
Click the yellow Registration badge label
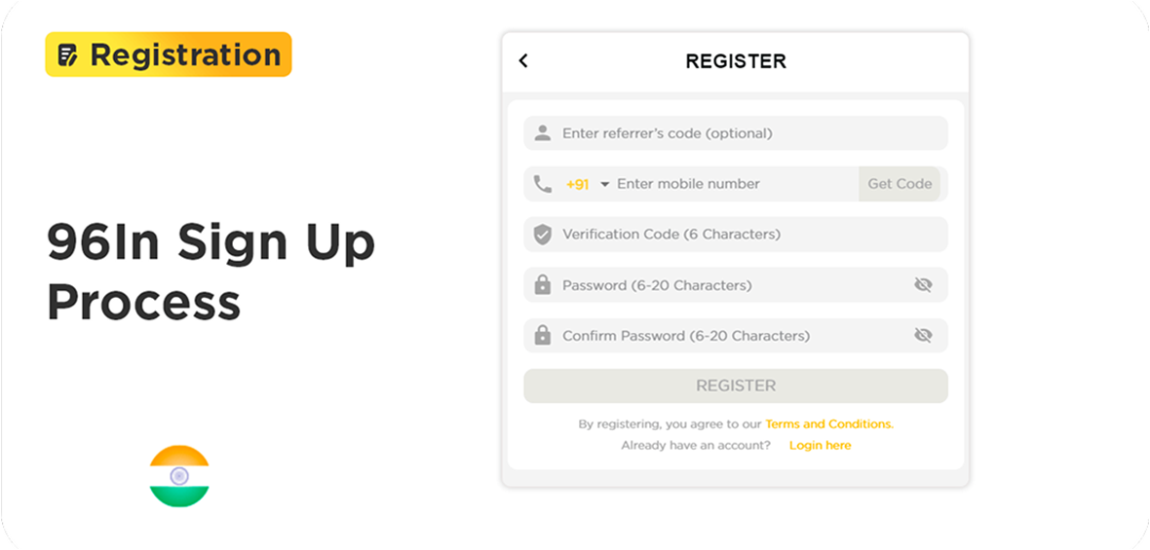[169, 55]
